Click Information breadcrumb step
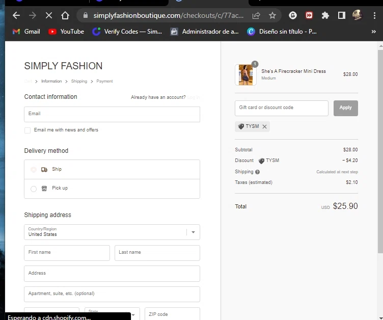This screenshot has width=383, height=320. click(51, 81)
